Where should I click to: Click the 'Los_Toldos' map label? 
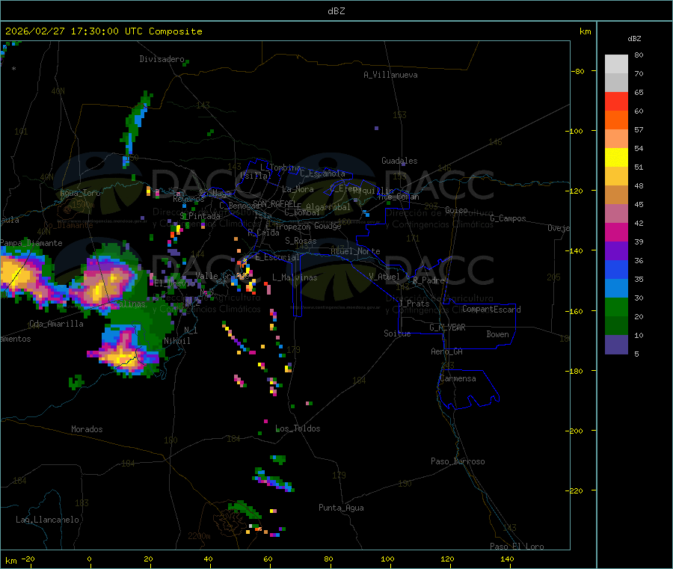click(298, 428)
